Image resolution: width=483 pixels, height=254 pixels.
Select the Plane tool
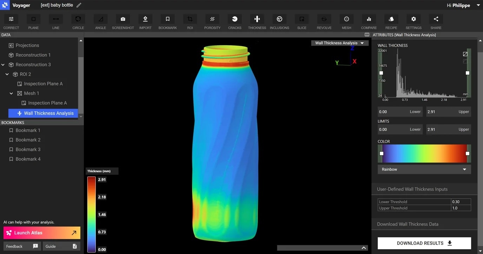pyautogui.click(x=33, y=22)
